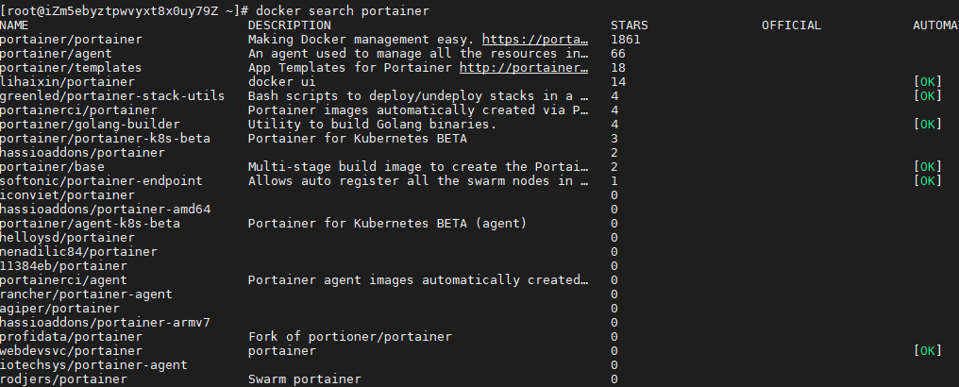This screenshot has width=959, height=387.
Task: Click [OK] flag in golang-builder row
Action: (x=928, y=124)
